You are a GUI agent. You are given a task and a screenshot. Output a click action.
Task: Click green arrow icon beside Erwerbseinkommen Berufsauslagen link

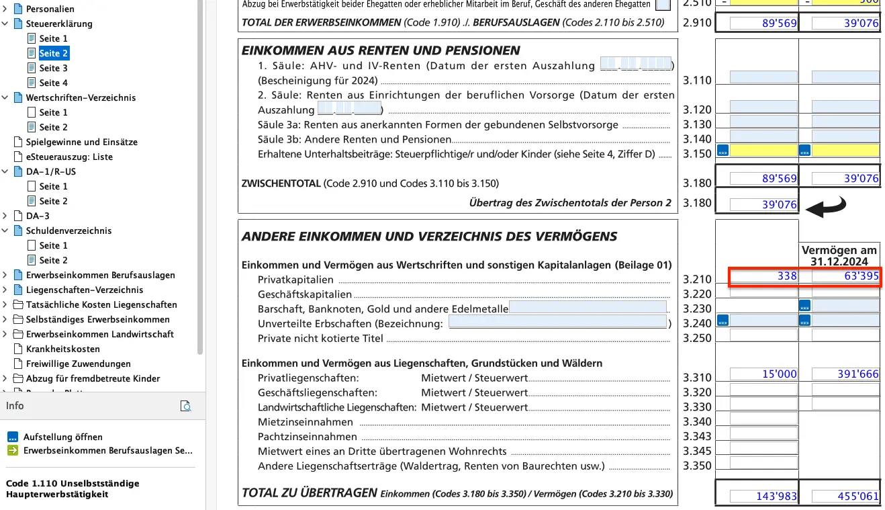[13, 451]
